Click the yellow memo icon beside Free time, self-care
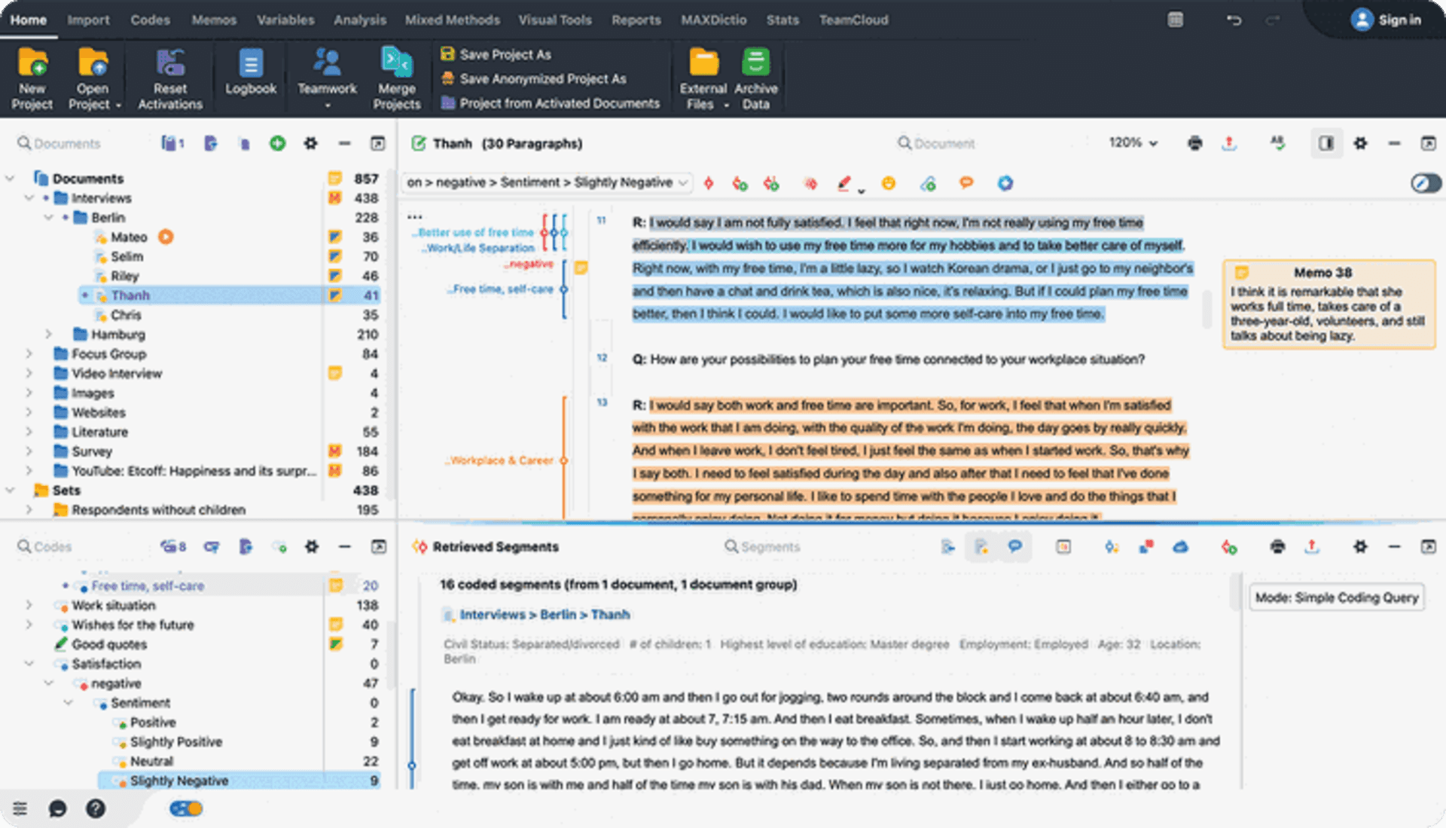 tap(335, 585)
